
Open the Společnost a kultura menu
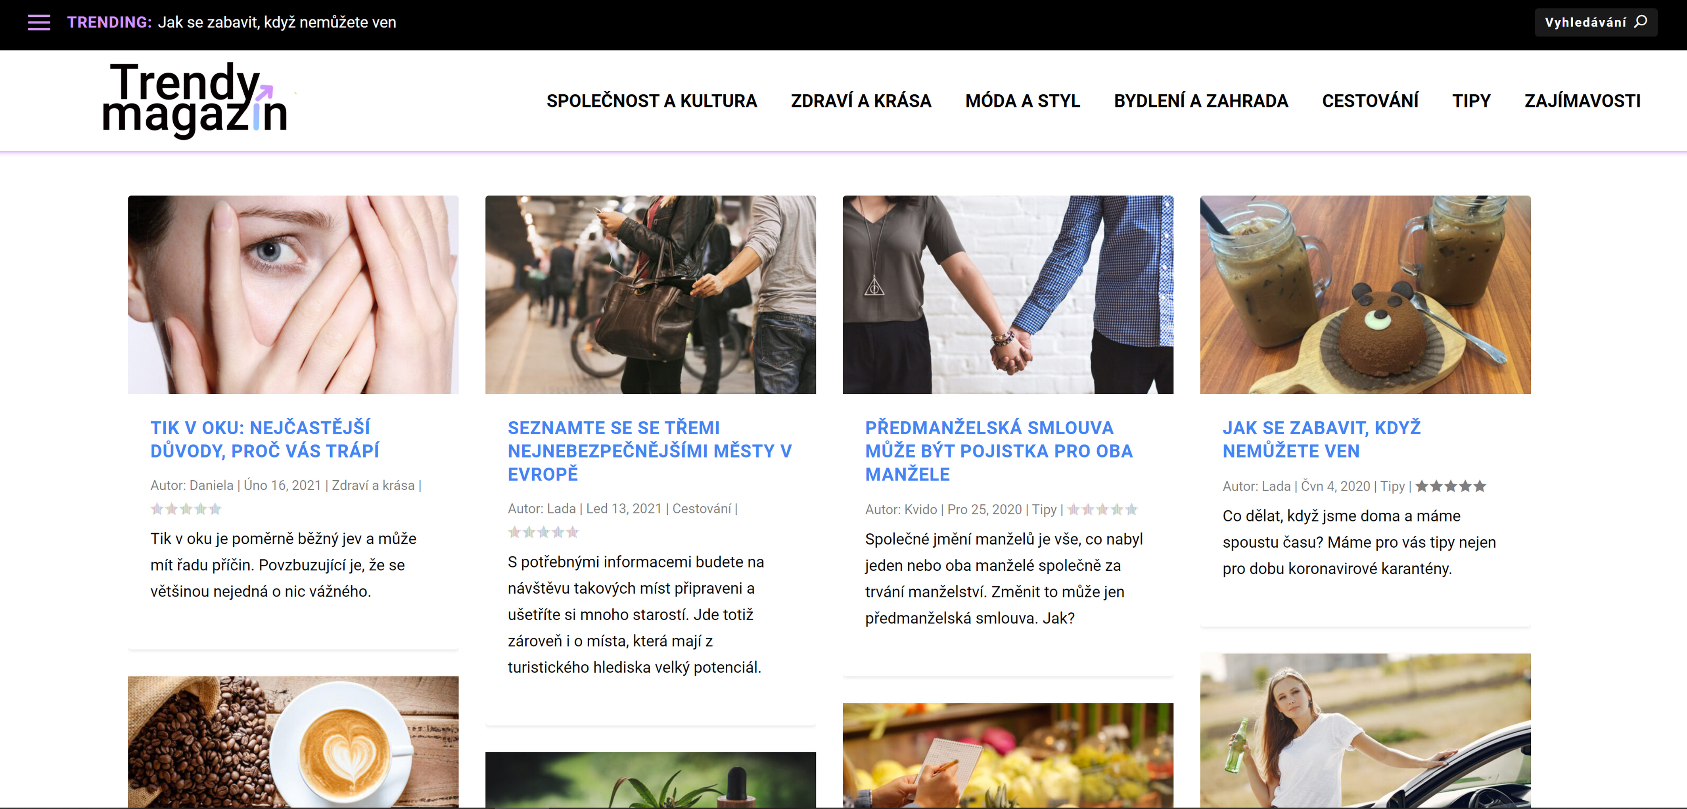[x=652, y=101]
